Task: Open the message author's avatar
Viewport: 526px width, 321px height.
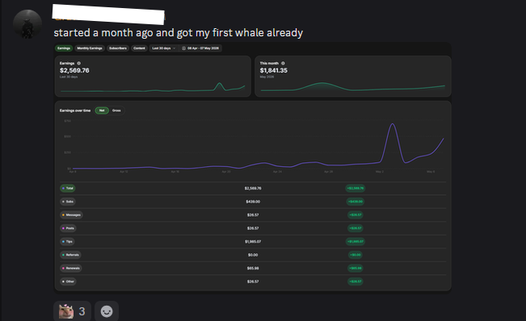Action: tap(27, 24)
